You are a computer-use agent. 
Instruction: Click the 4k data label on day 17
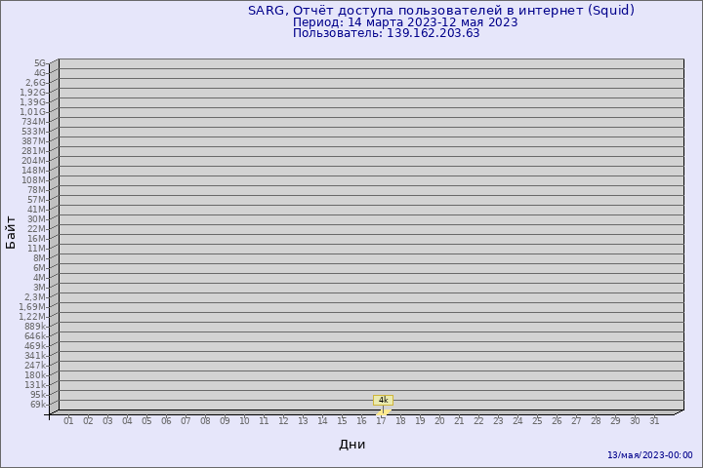[383, 400]
